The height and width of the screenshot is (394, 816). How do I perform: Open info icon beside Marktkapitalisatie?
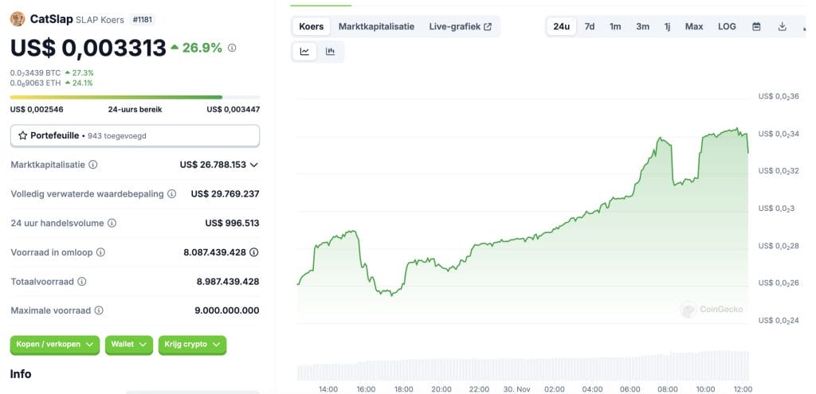click(92, 165)
